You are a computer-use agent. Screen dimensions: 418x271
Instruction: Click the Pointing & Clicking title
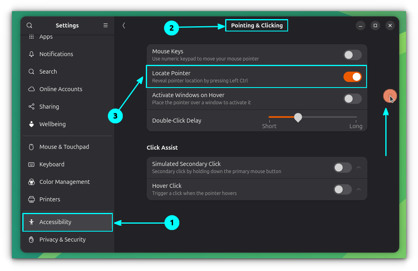[x=257, y=25]
